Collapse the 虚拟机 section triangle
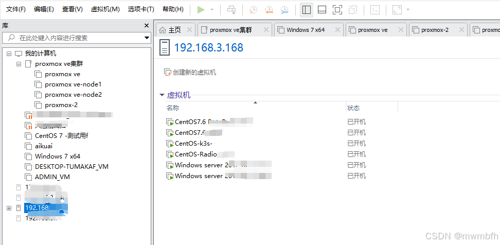Viewport: 500px width, 245px height. click(x=162, y=95)
